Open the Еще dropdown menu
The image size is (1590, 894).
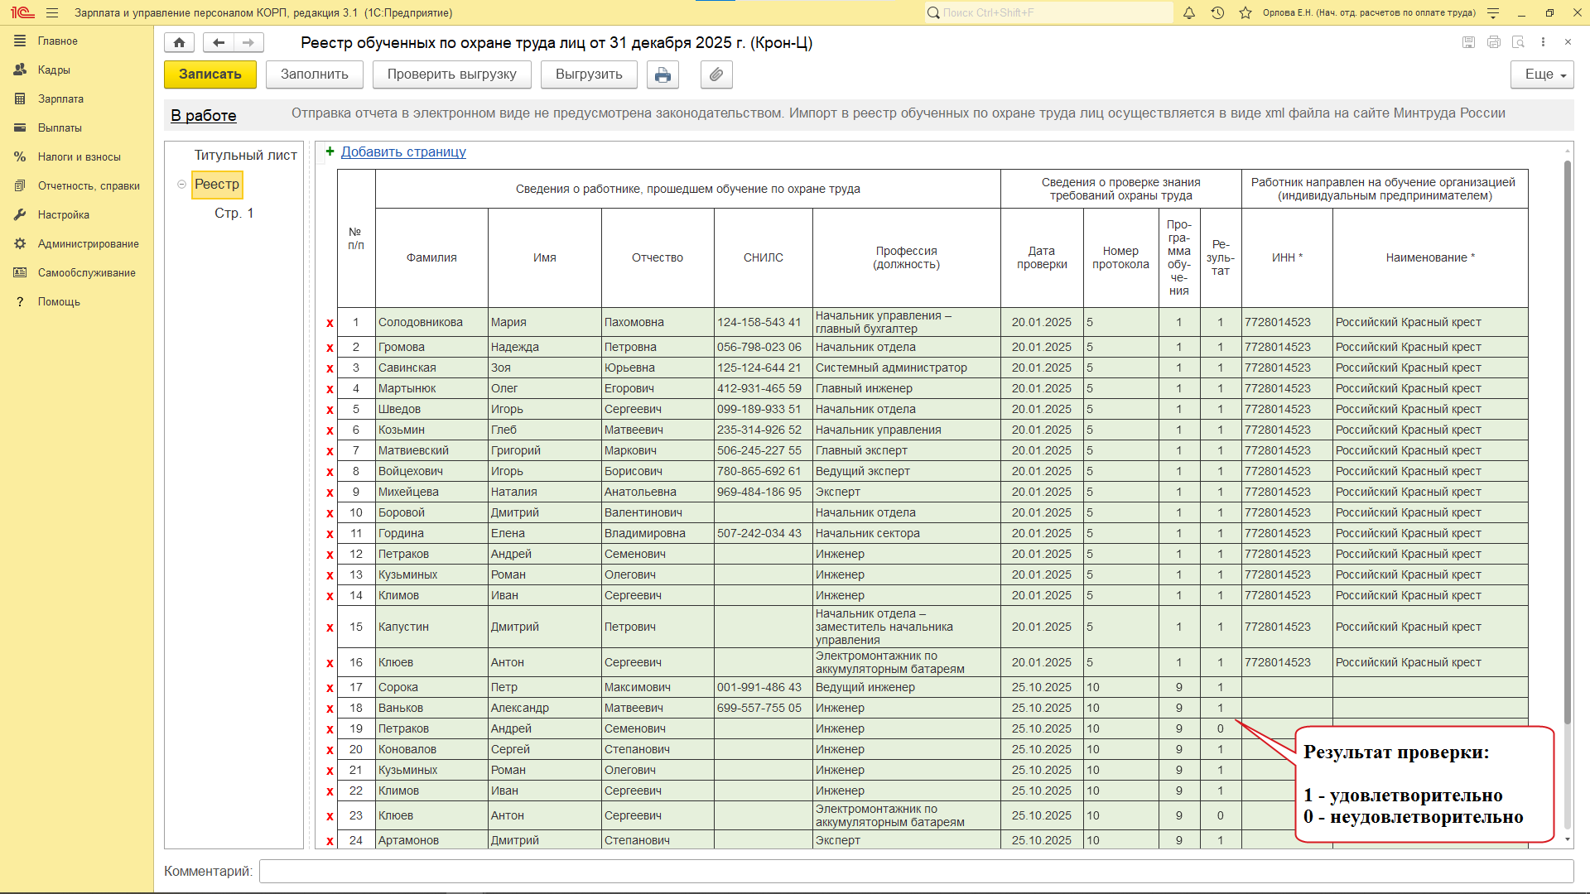point(1542,74)
